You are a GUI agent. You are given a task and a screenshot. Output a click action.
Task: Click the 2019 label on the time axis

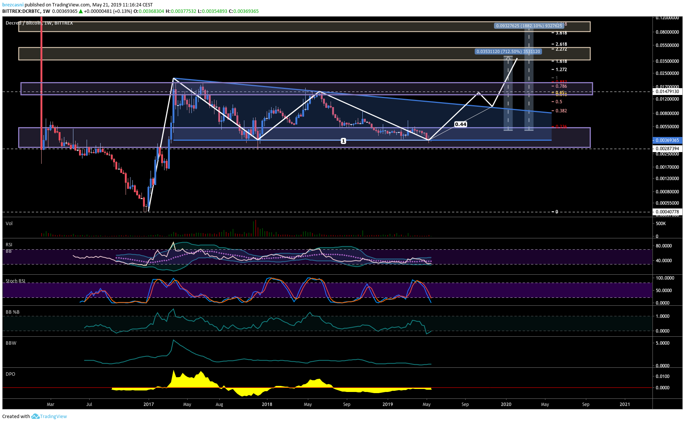388,404
